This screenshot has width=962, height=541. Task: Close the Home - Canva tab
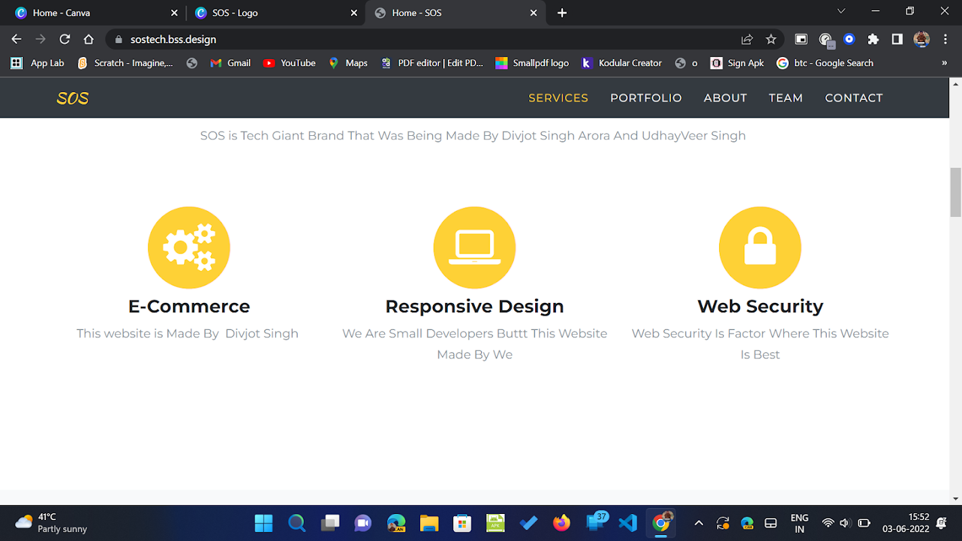coord(175,13)
